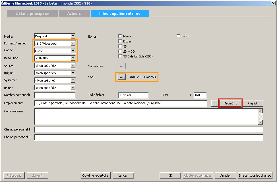Click the Champ personnel 2 field

tap(148, 137)
